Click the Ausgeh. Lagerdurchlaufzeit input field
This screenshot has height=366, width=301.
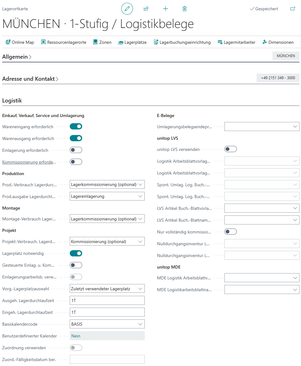coord(107,300)
